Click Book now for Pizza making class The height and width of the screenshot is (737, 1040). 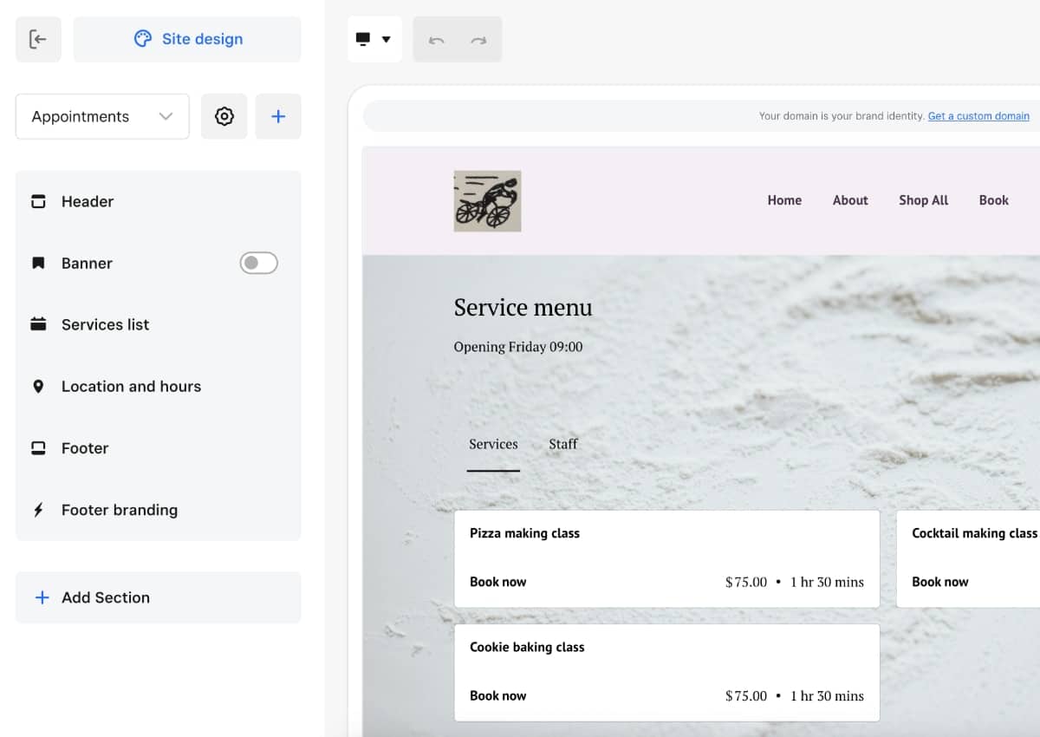click(x=497, y=582)
